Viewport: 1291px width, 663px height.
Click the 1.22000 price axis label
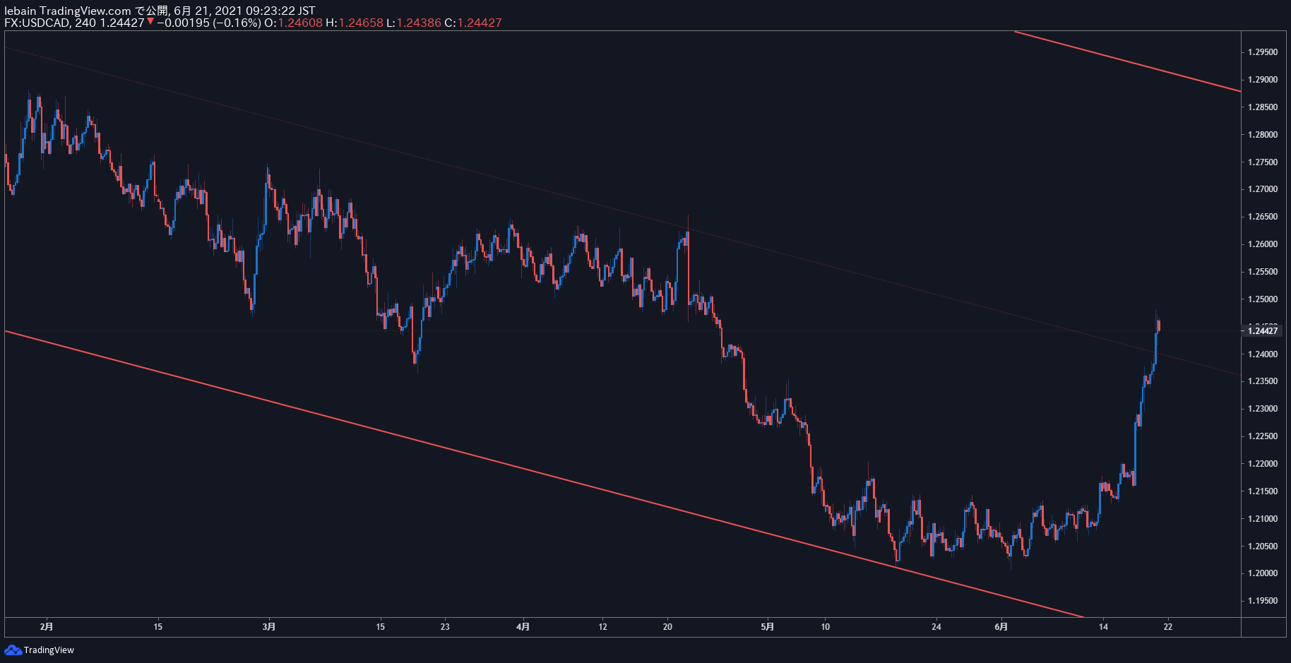click(1263, 464)
